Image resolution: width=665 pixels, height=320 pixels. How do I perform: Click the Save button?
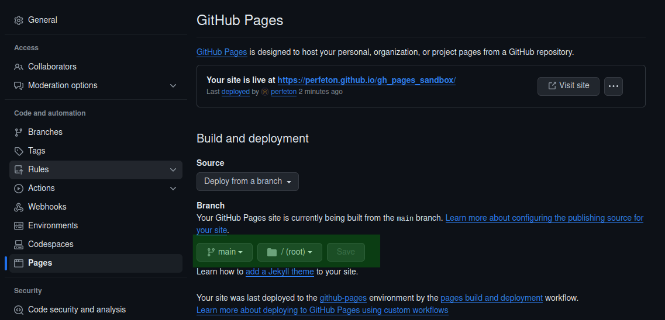click(x=346, y=252)
